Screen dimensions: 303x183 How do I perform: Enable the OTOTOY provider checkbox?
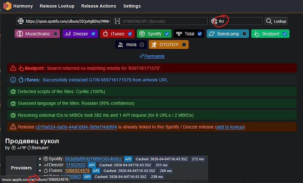point(184,45)
